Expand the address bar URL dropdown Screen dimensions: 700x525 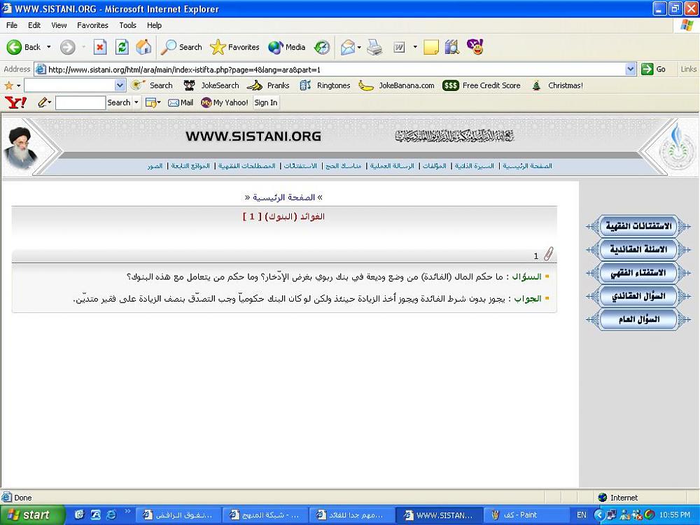coord(631,69)
